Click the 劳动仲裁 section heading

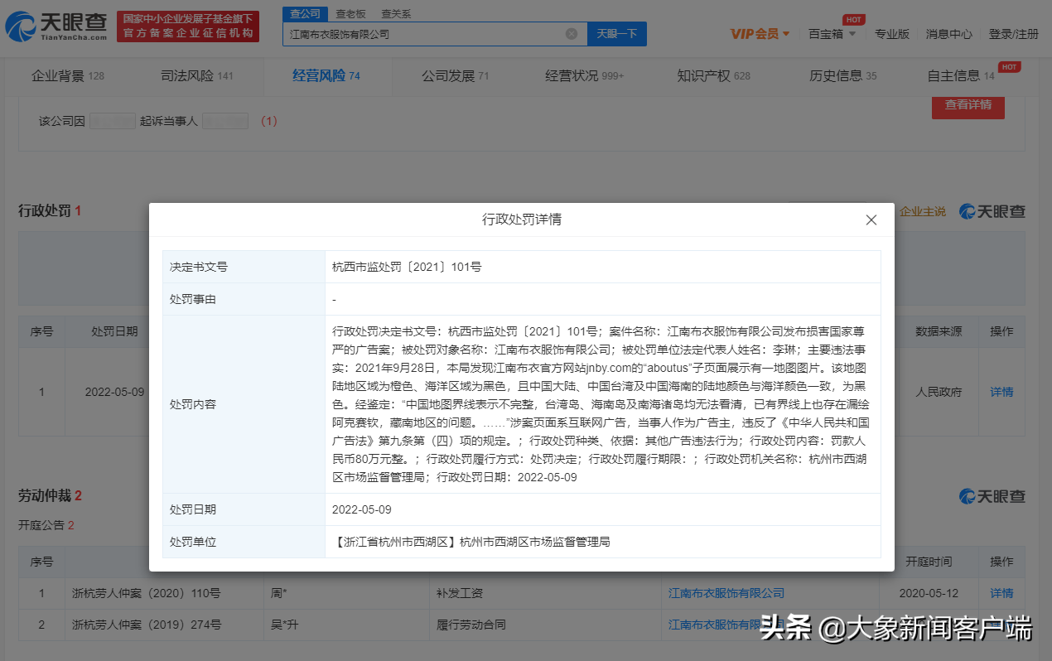[50, 495]
